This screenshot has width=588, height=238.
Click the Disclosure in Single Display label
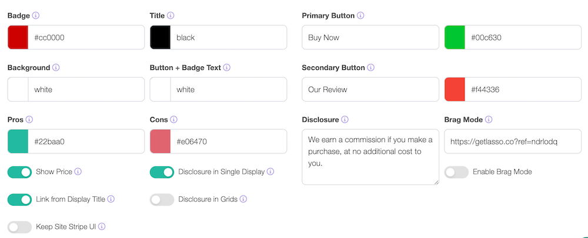[222, 172]
